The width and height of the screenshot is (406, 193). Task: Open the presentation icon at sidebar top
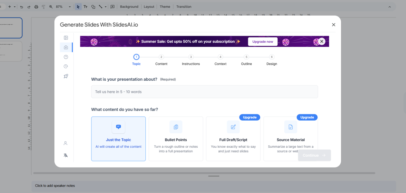66,37
